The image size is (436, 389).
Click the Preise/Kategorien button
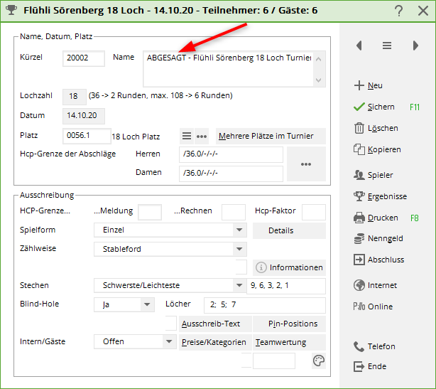[214, 342]
